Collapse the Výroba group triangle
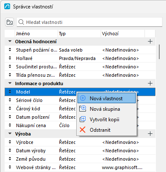Image resolution: width=166 pixels, height=172 pixels. 10,134
